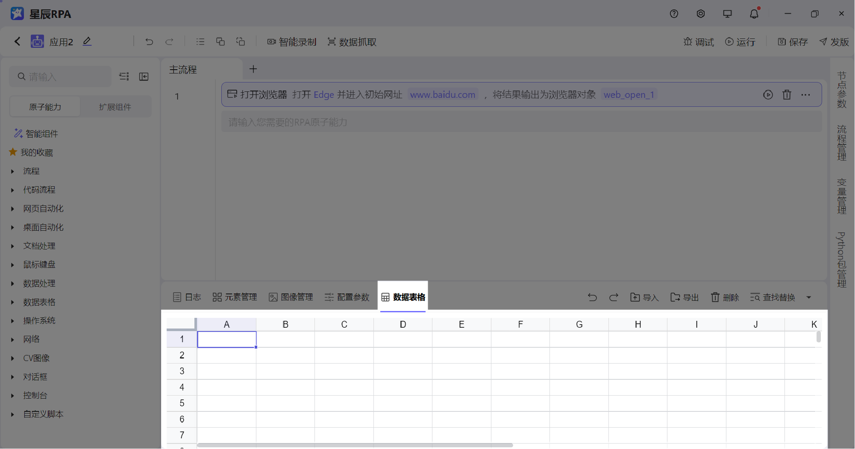Switch to 扩展组件 toggle tab
The width and height of the screenshot is (855, 449).
click(115, 107)
